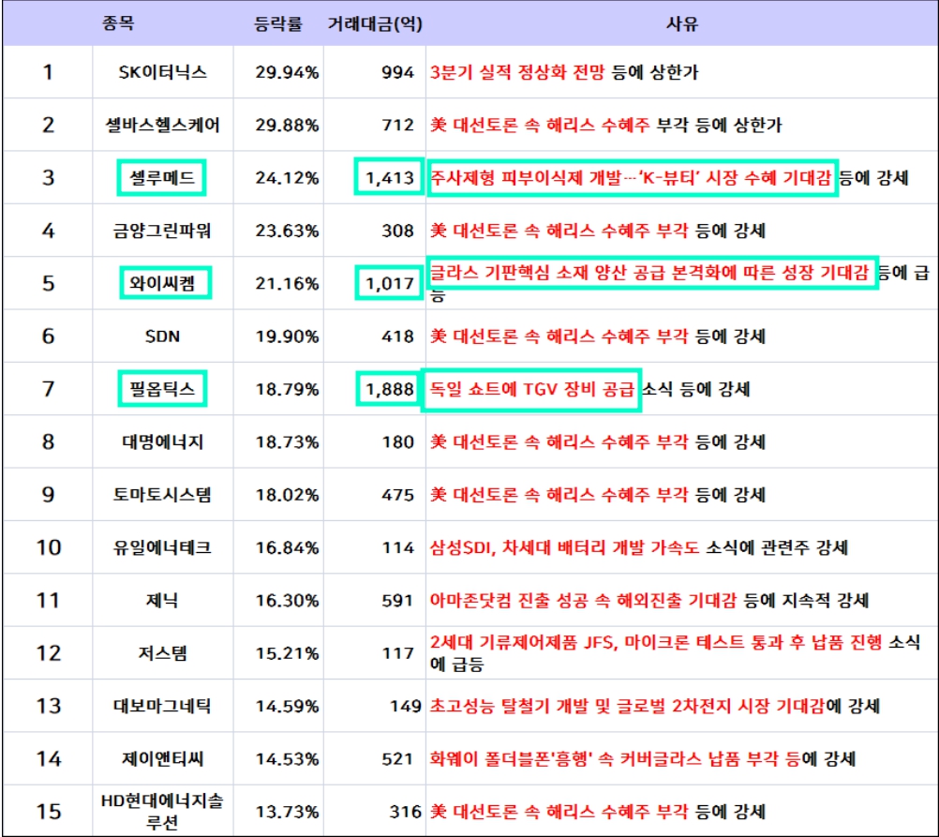
Task: Click trading value 180
Action: tap(397, 441)
